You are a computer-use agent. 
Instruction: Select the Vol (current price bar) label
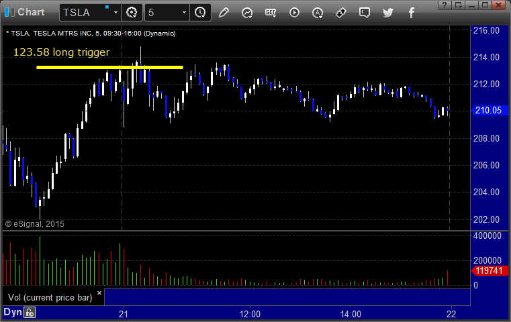(50, 298)
